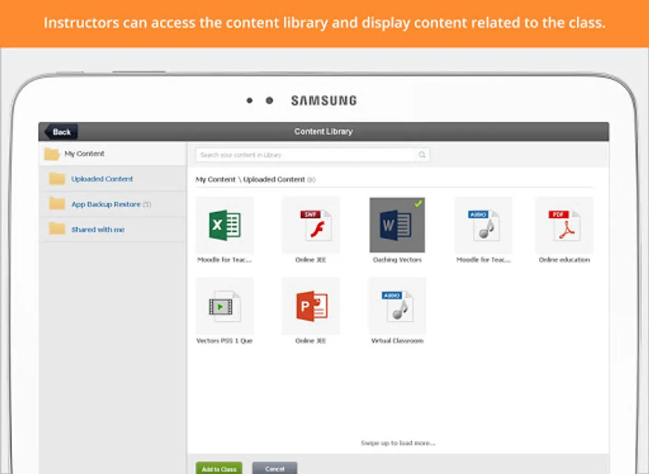Select the audio file Moodle for Teac...

tap(484, 225)
